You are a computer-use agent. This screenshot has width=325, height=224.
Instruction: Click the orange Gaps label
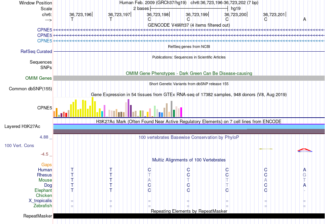pyautogui.click(x=47, y=164)
